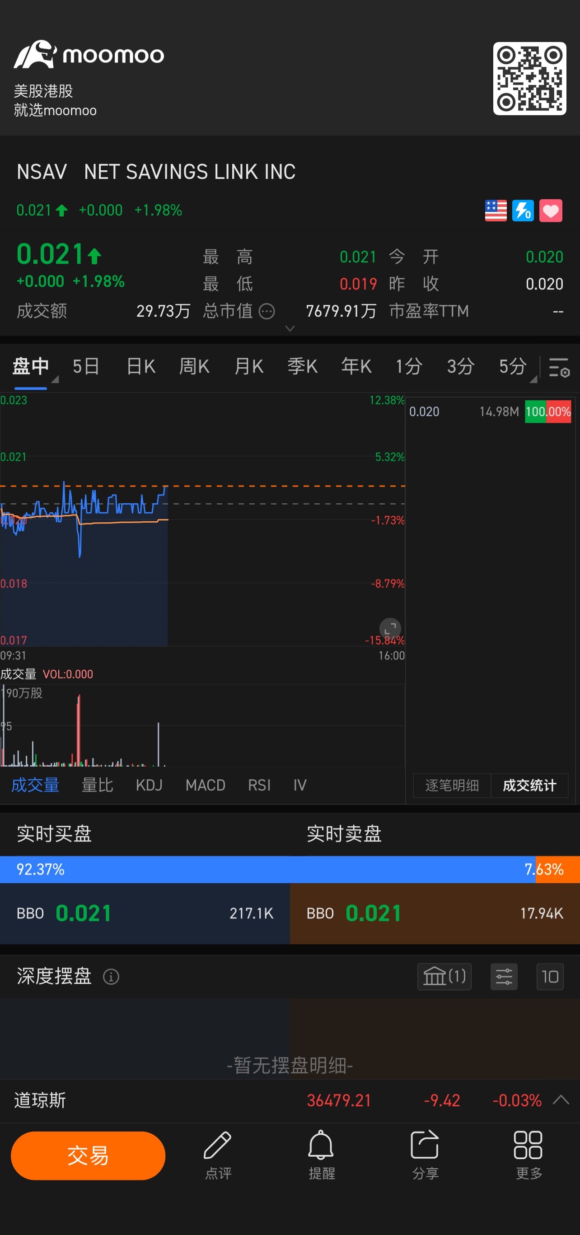580x1235 pixels.
Task: Tap the intraday price line chart
Action: coord(202,520)
